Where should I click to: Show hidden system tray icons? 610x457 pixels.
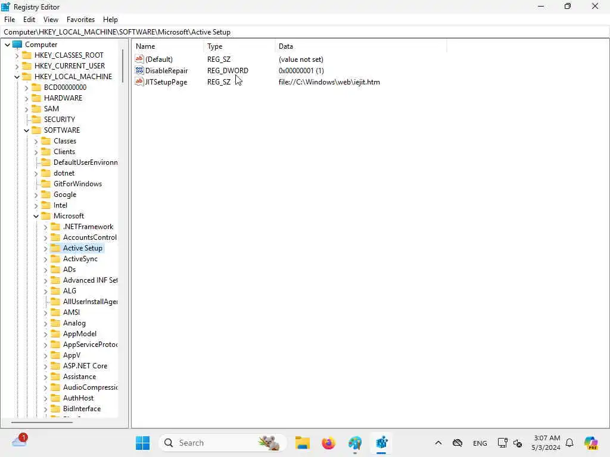[438, 443]
